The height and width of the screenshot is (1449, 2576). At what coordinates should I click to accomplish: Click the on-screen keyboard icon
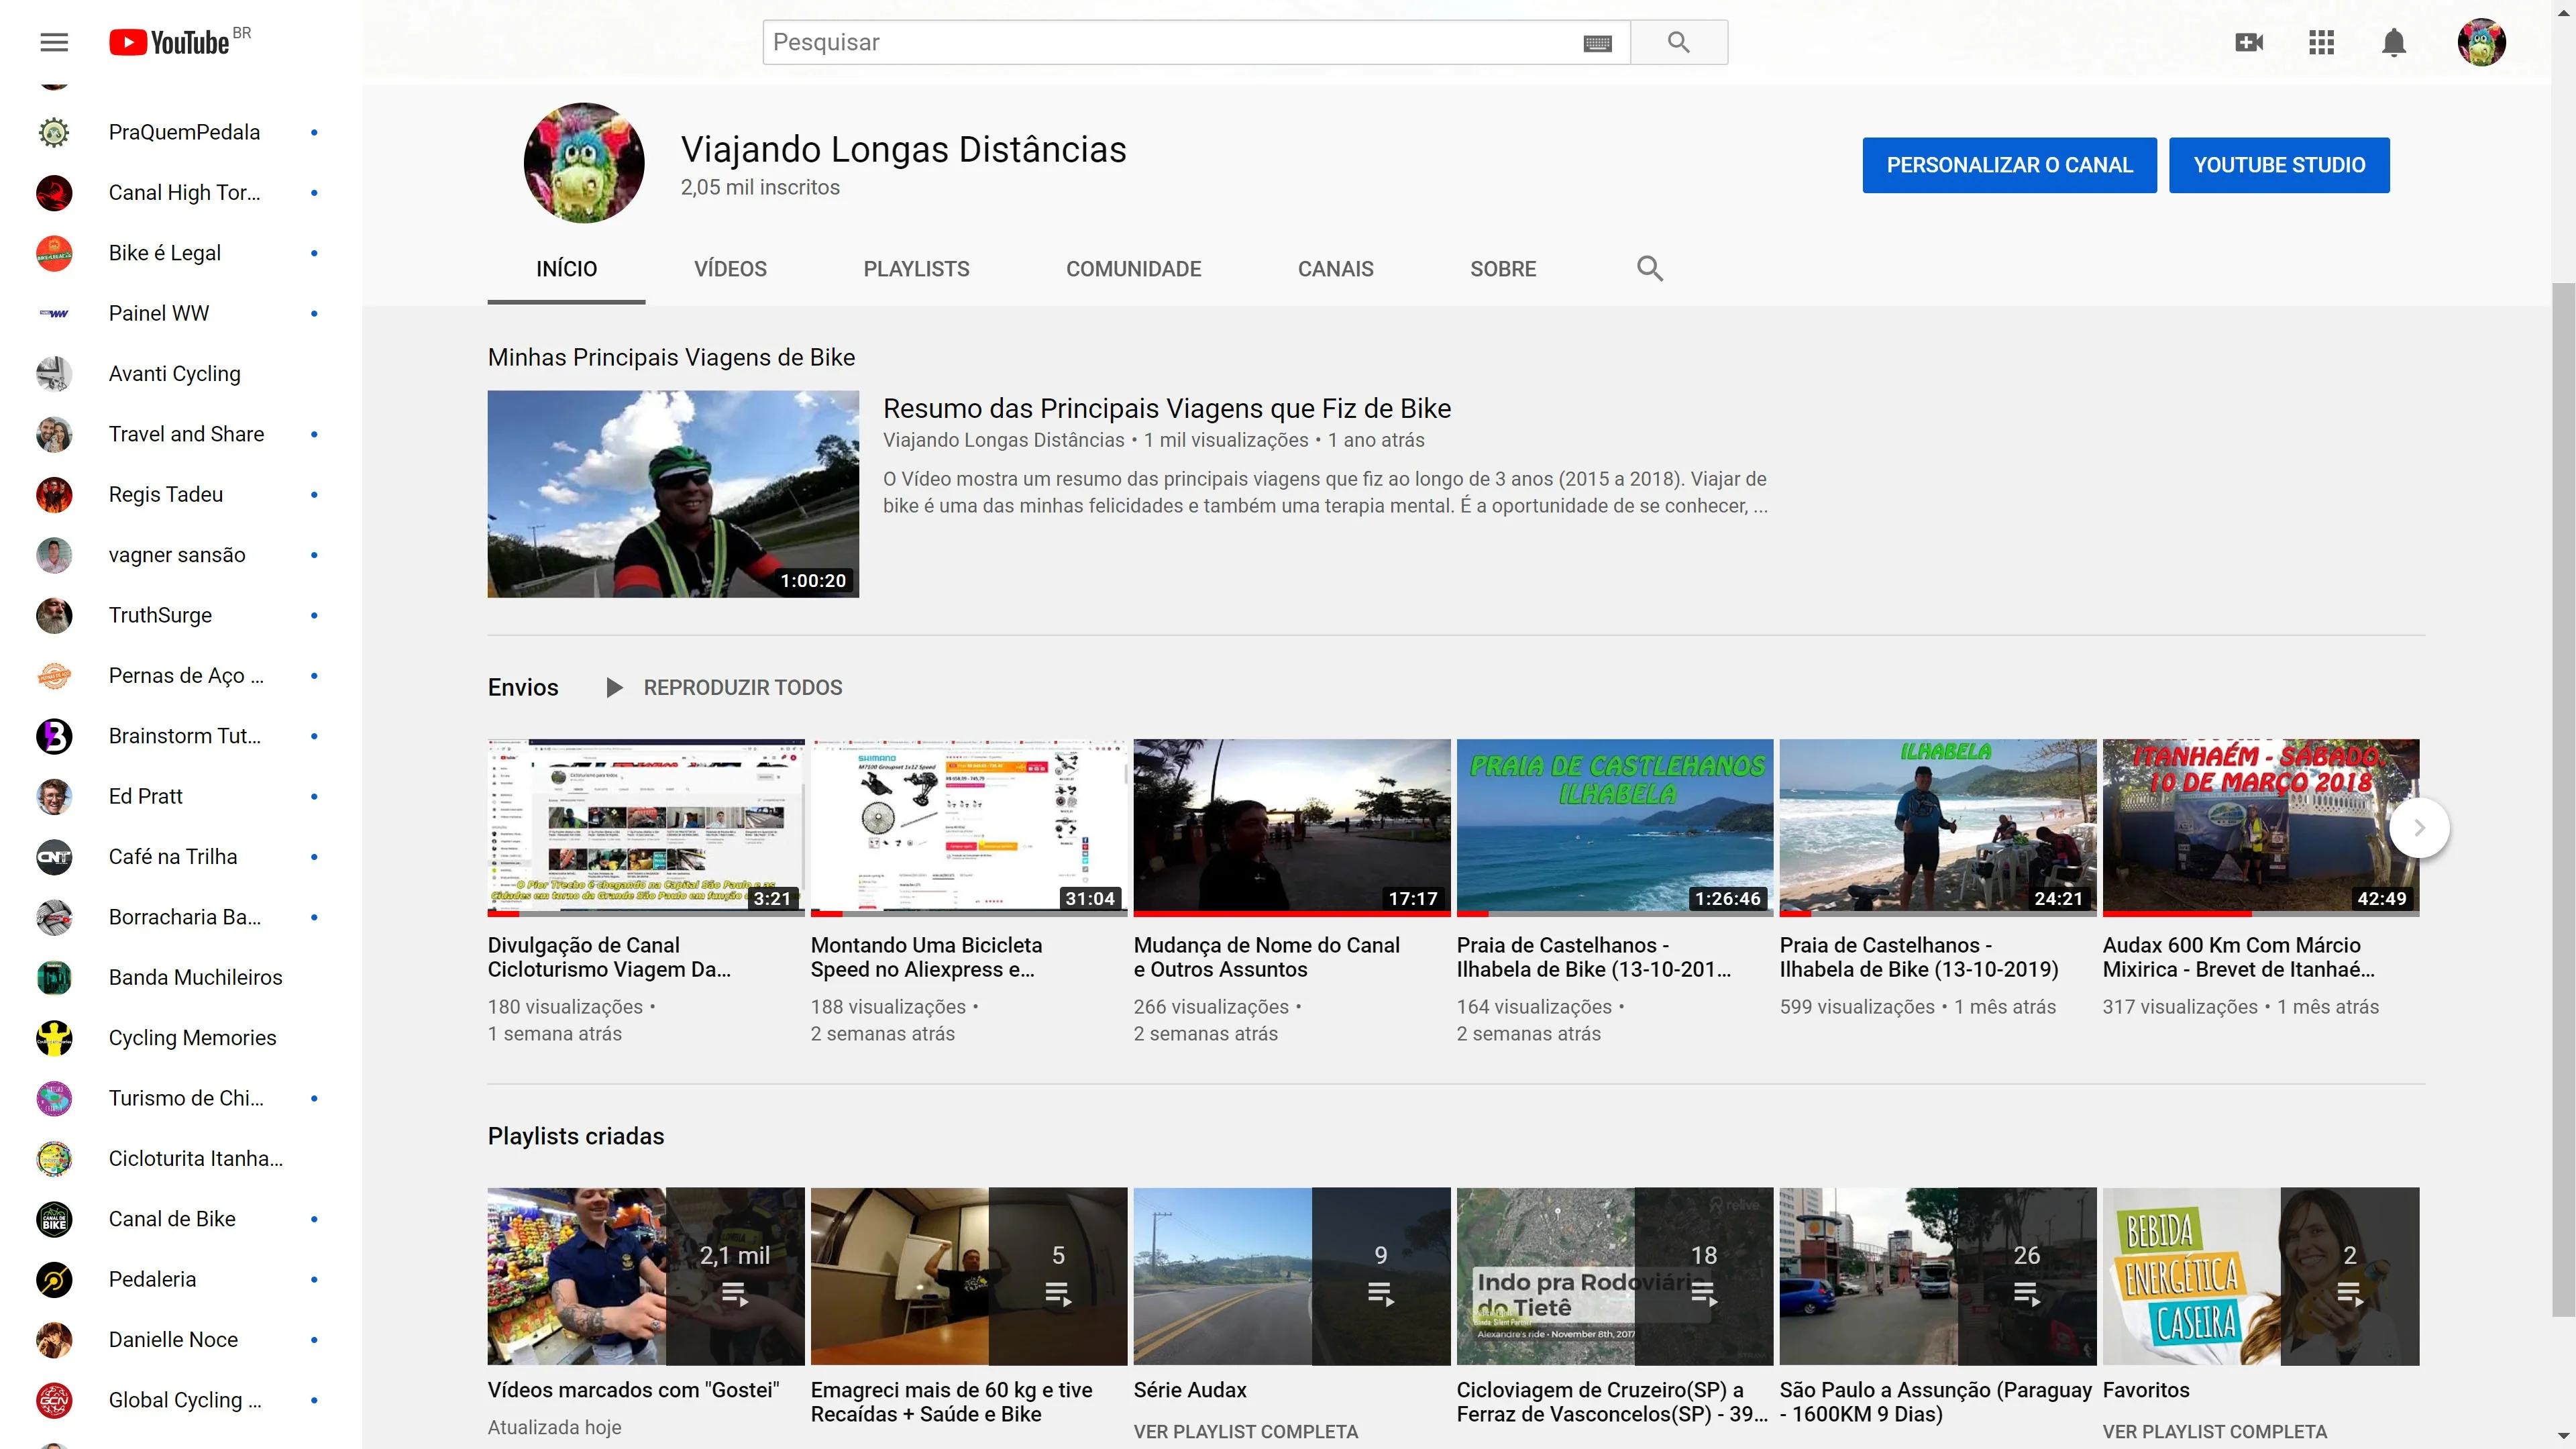pos(1597,43)
